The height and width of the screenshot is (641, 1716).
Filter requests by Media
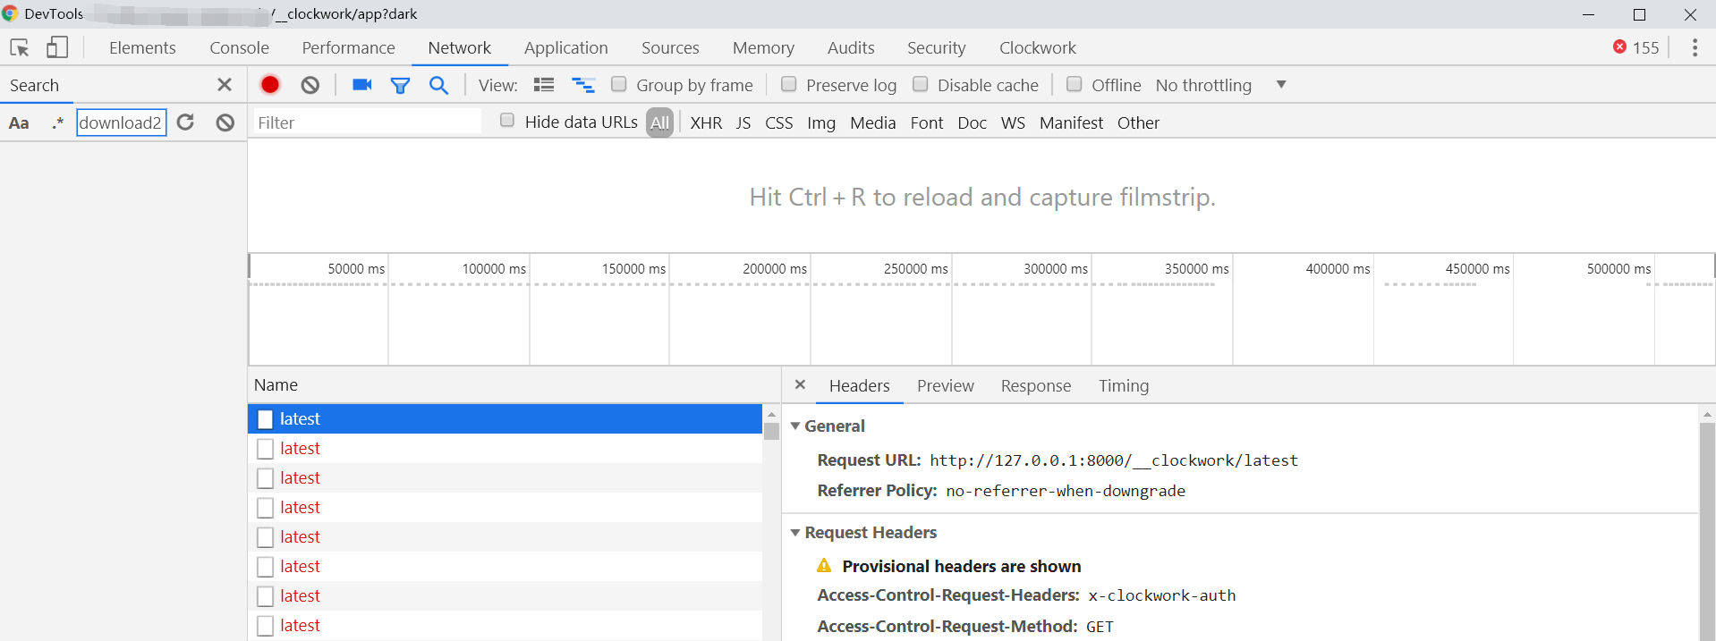(872, 122)
